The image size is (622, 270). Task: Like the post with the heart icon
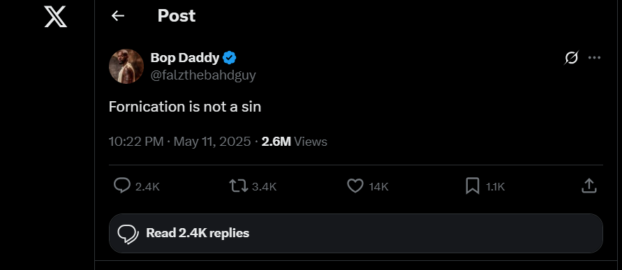(x=355, y=186)
